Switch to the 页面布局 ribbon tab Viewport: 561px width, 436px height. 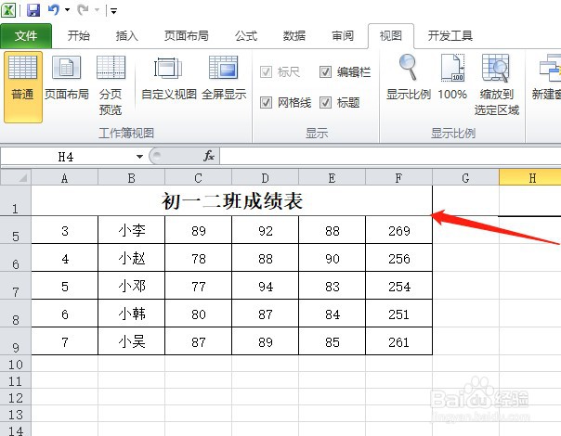coord(187,36)
